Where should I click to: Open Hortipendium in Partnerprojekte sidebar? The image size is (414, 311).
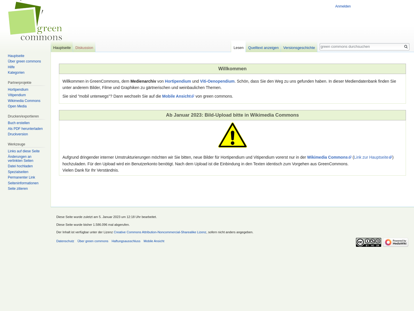click(x=18, y=90)
